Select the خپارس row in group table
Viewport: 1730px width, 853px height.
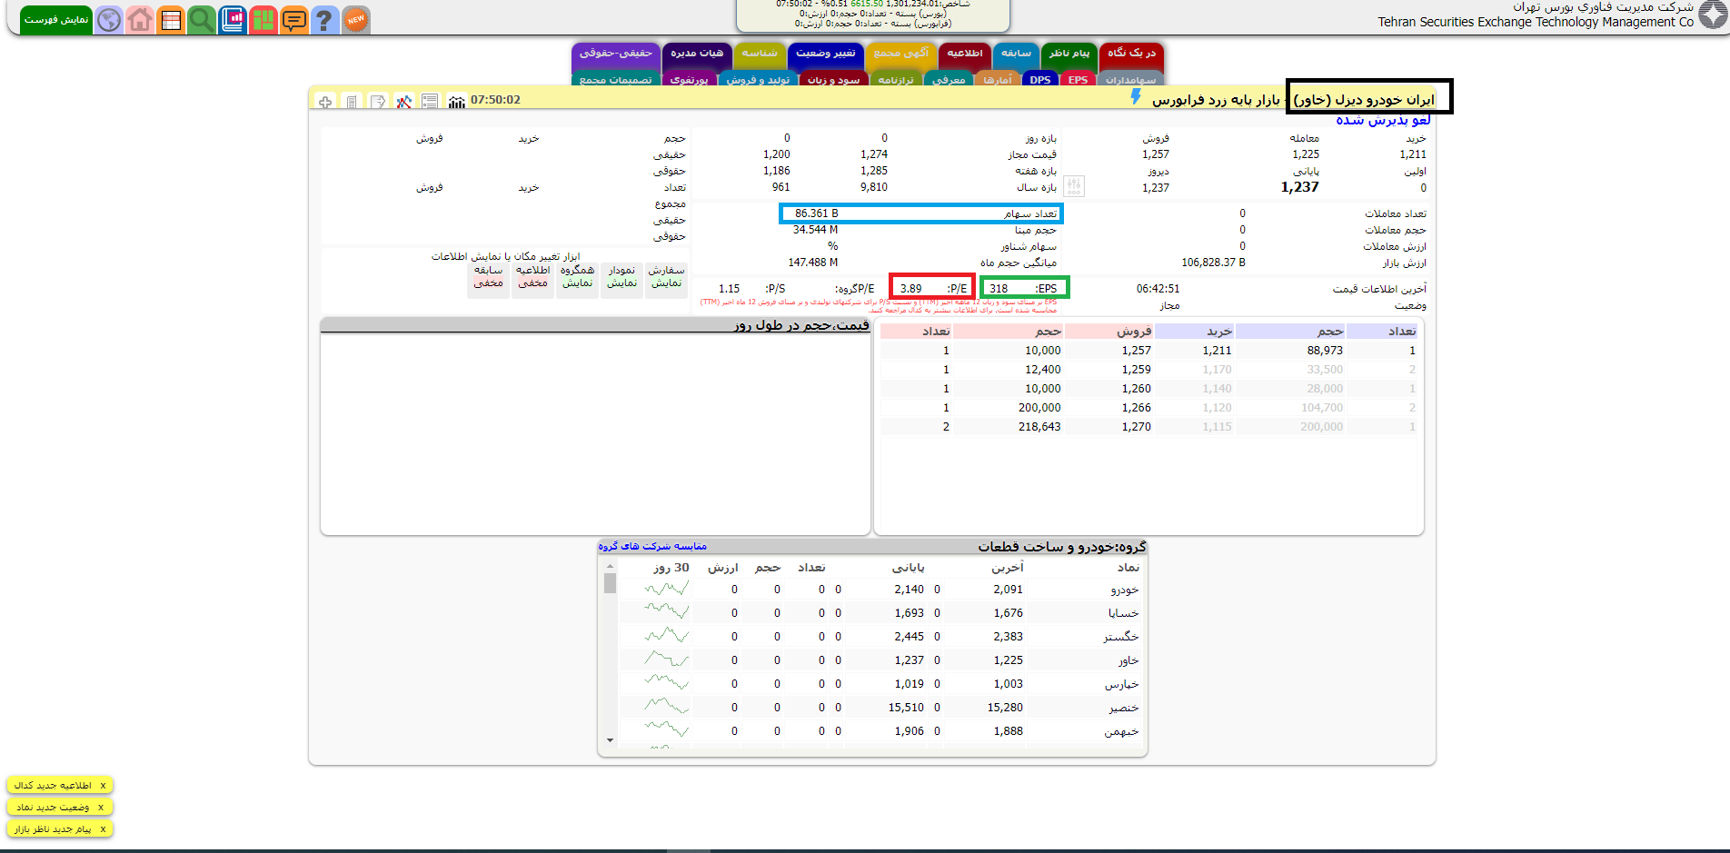tap(881, 684)
